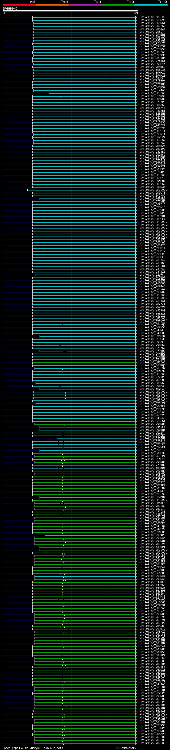Click hit UniRef100_C6GBE8
This screenshot has width=170, height=750.
pyautogui.click(x=152, y=524)
